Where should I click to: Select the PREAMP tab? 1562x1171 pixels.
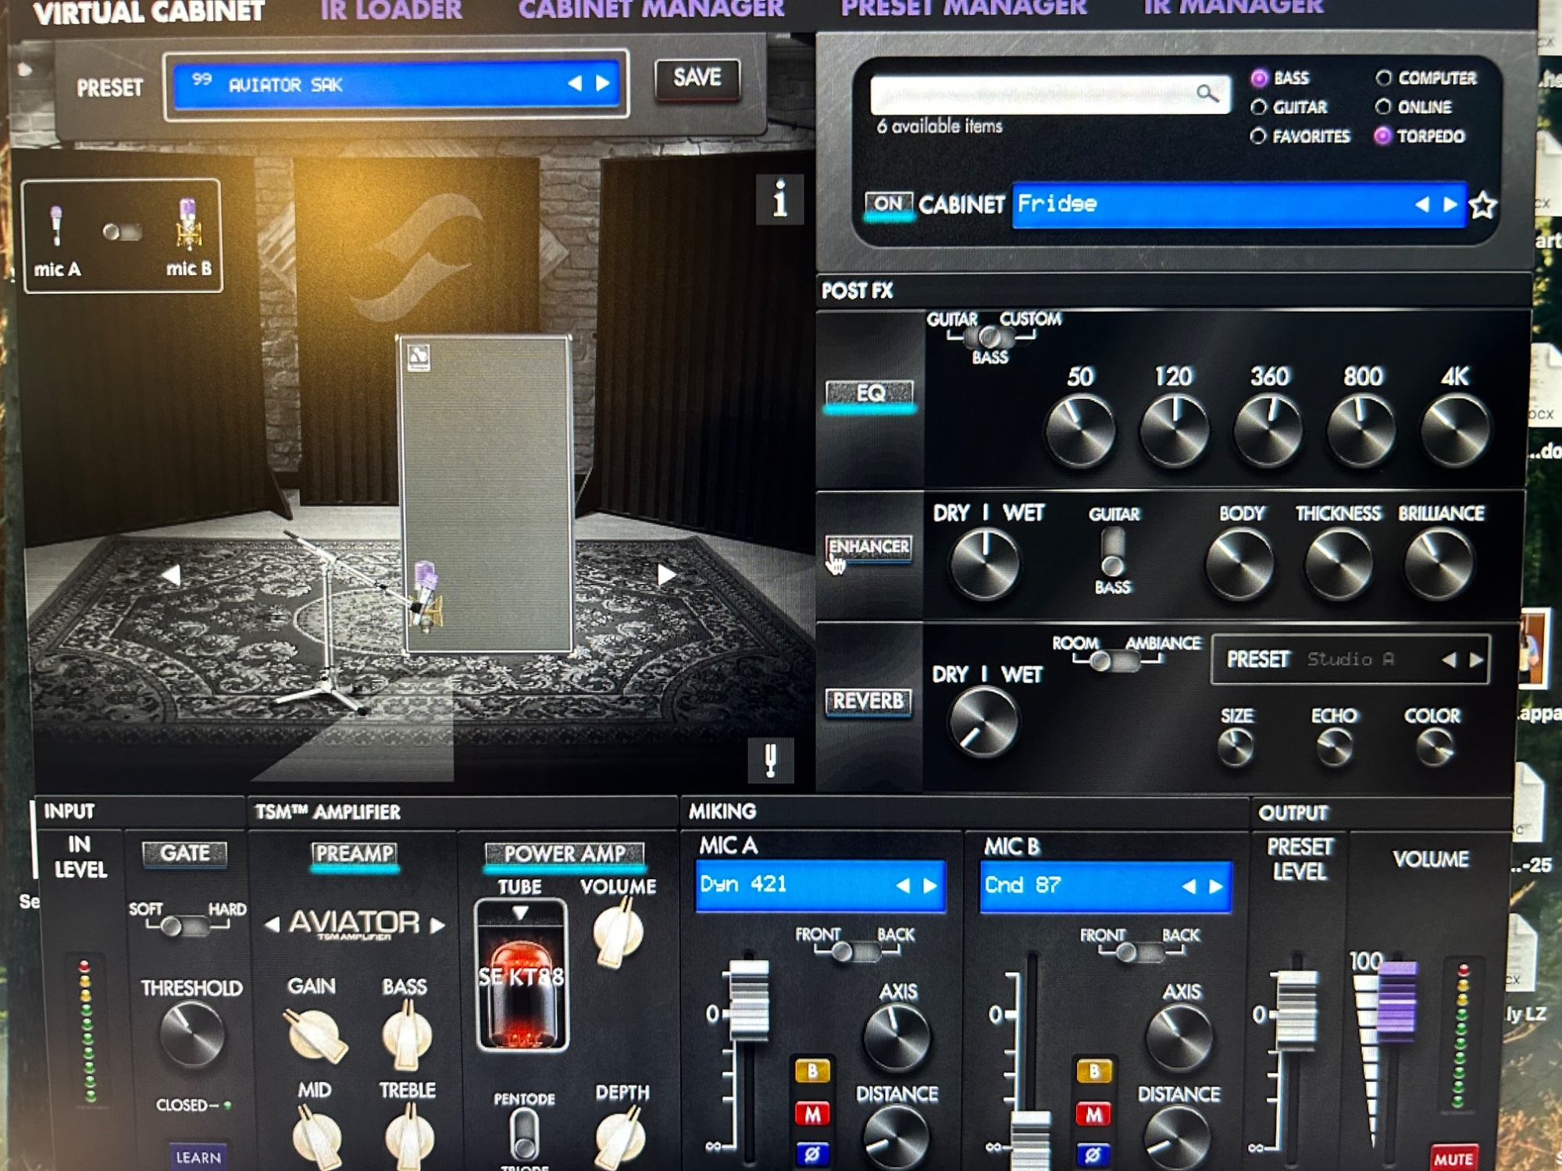[x=355, y=854]
